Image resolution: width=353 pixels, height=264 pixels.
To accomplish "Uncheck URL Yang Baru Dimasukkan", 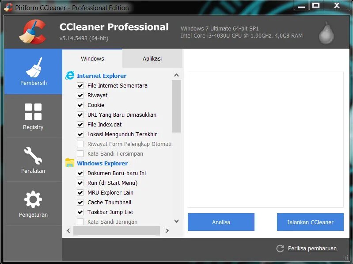I will click(x=80, y=115).
